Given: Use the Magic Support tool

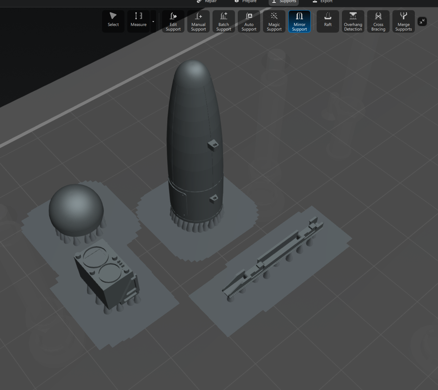Looking at the screenshot, I should pyautogui.click(x=274, y=21).
